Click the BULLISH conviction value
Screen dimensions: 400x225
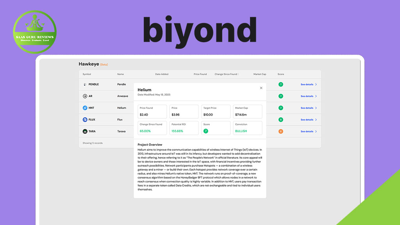coord(241,131)
